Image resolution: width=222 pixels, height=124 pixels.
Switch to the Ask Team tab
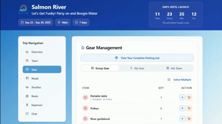click(174, 68)
